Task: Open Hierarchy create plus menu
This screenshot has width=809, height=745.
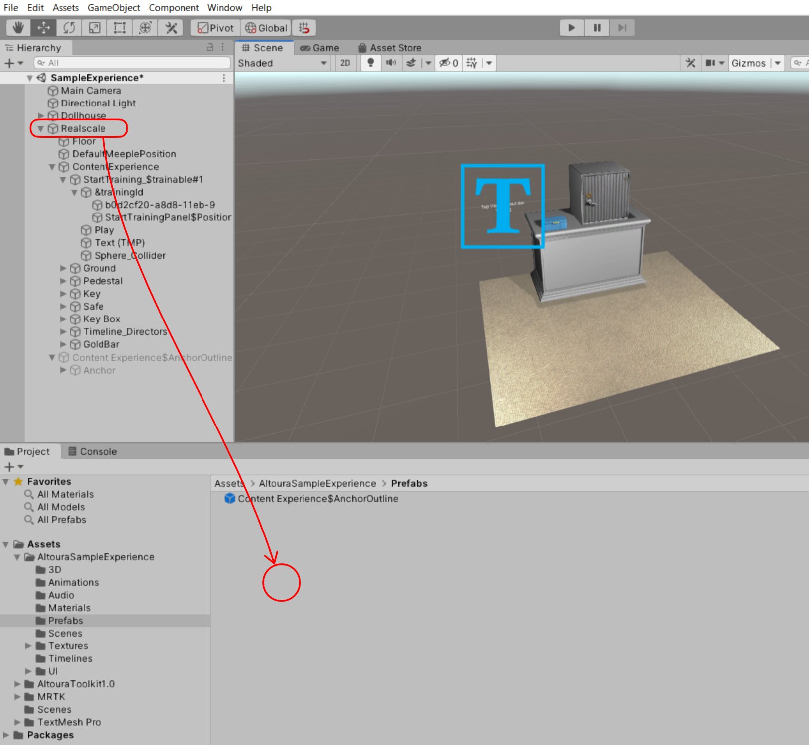Action: 13,63
